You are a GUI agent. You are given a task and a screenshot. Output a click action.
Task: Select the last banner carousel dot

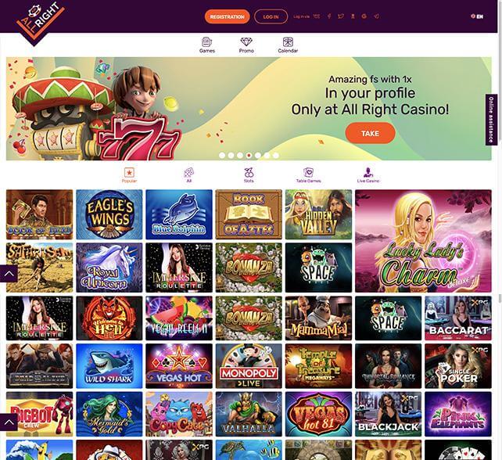click(276, 156)
